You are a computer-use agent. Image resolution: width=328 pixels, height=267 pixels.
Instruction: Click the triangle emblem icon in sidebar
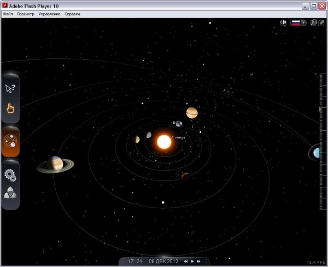pos(10,193)
